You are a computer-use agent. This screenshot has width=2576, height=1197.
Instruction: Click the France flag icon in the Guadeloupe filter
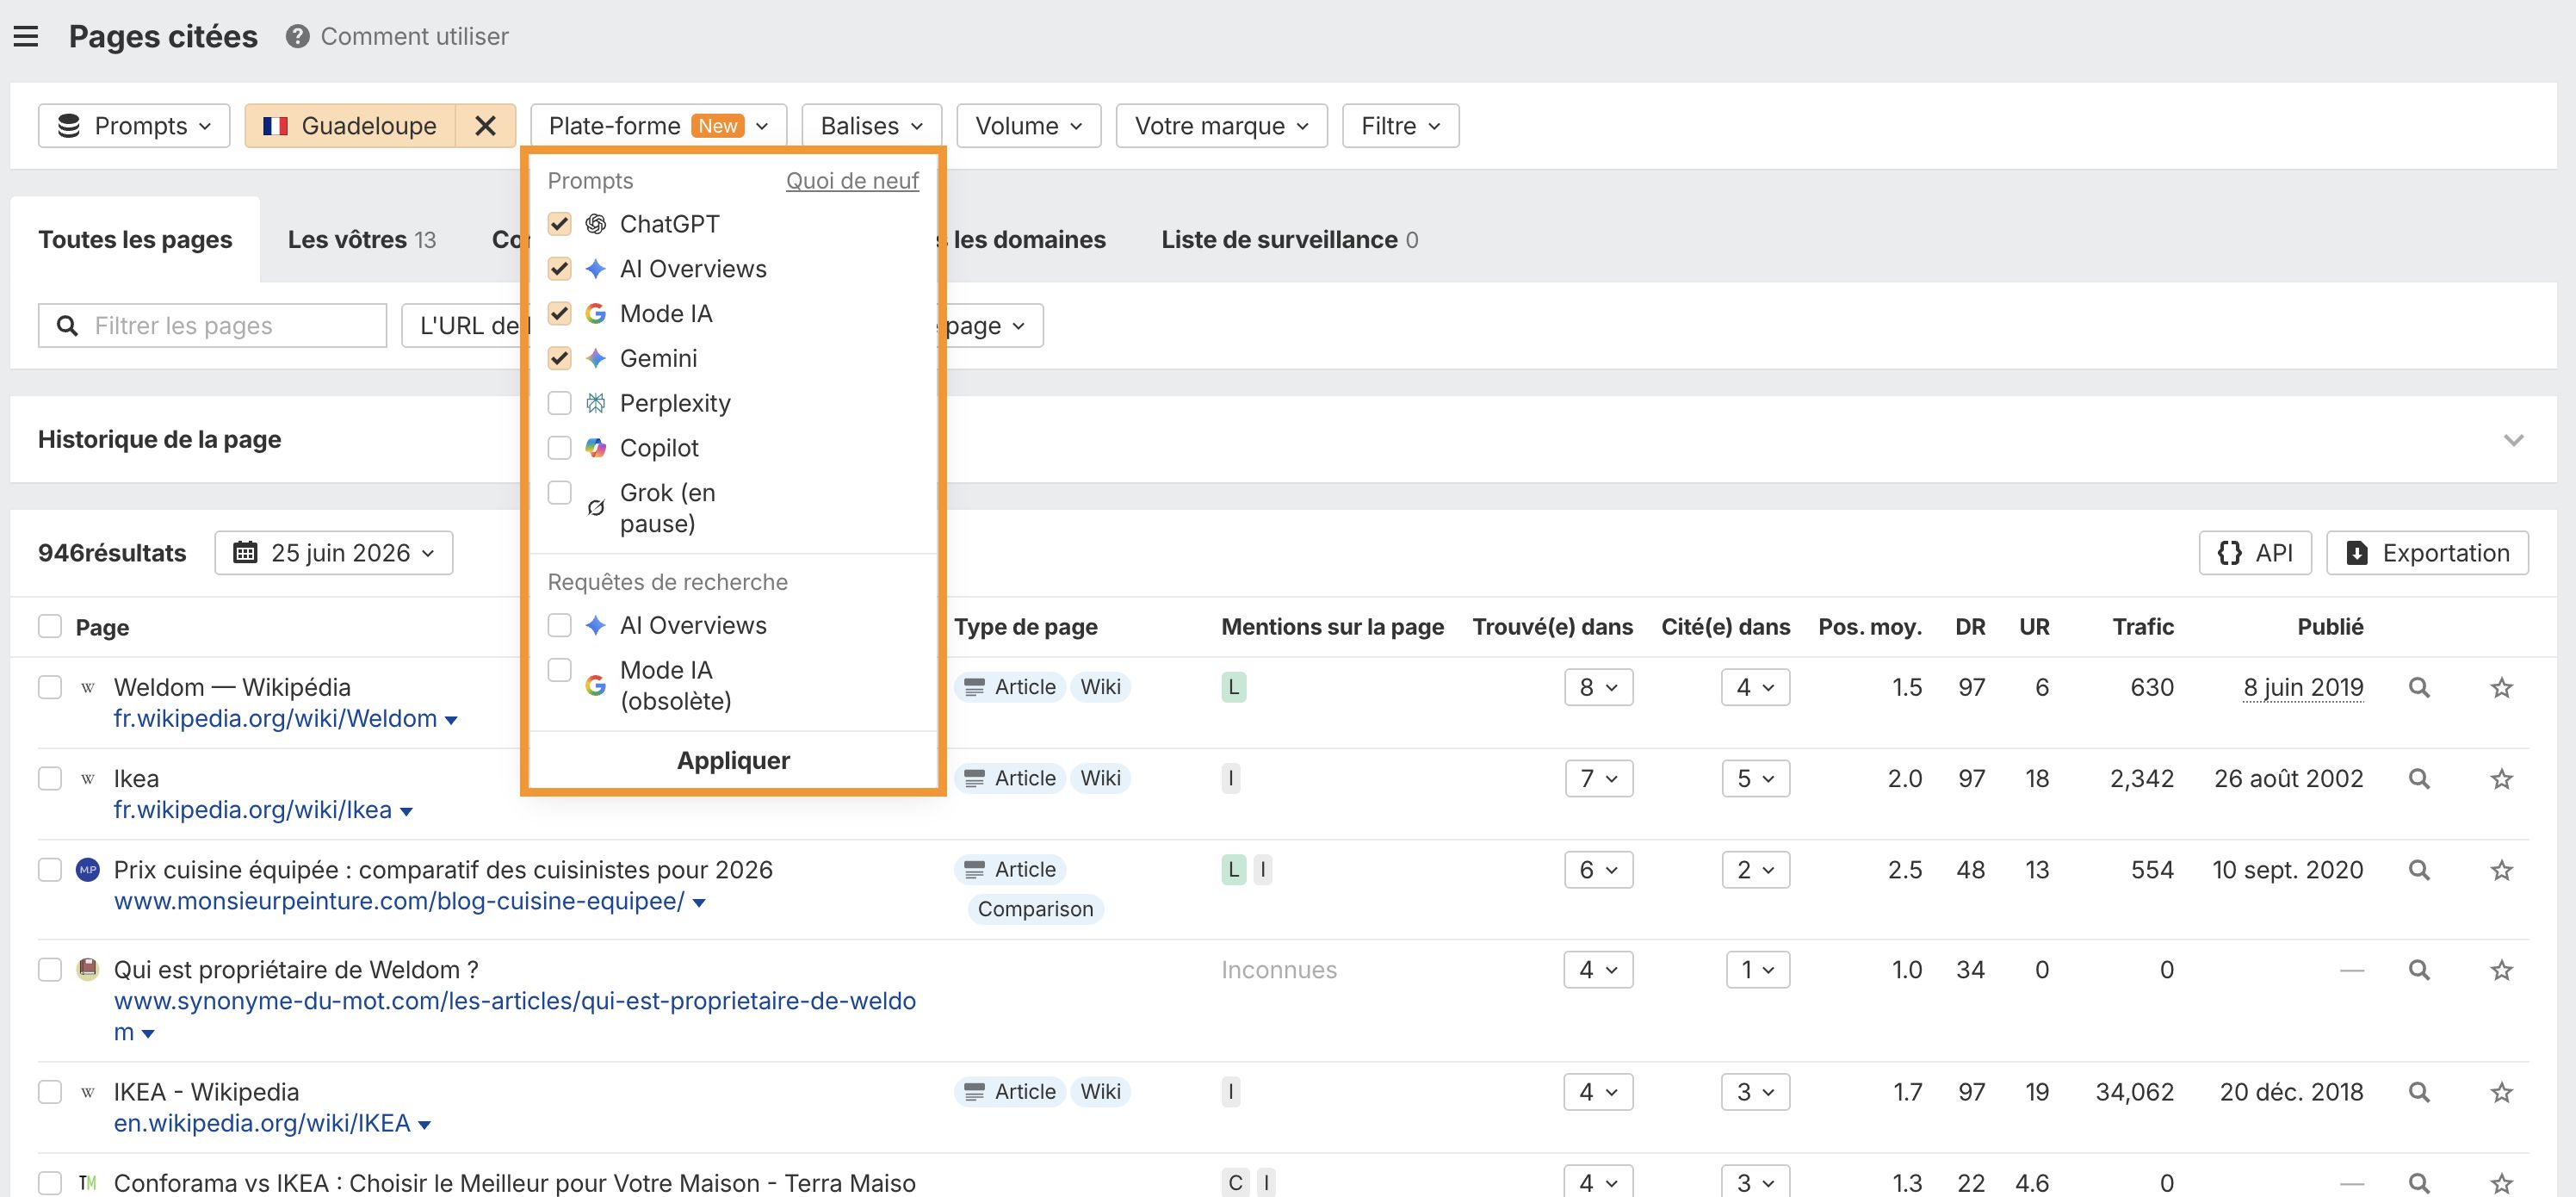[275, 126]
